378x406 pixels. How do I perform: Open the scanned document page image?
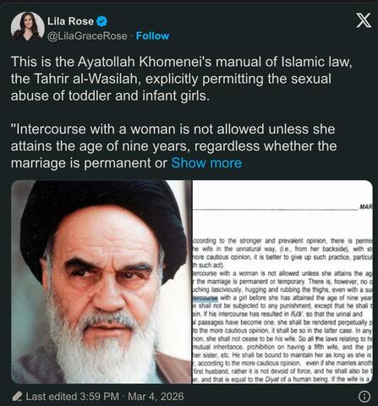(x=282, y=282)
